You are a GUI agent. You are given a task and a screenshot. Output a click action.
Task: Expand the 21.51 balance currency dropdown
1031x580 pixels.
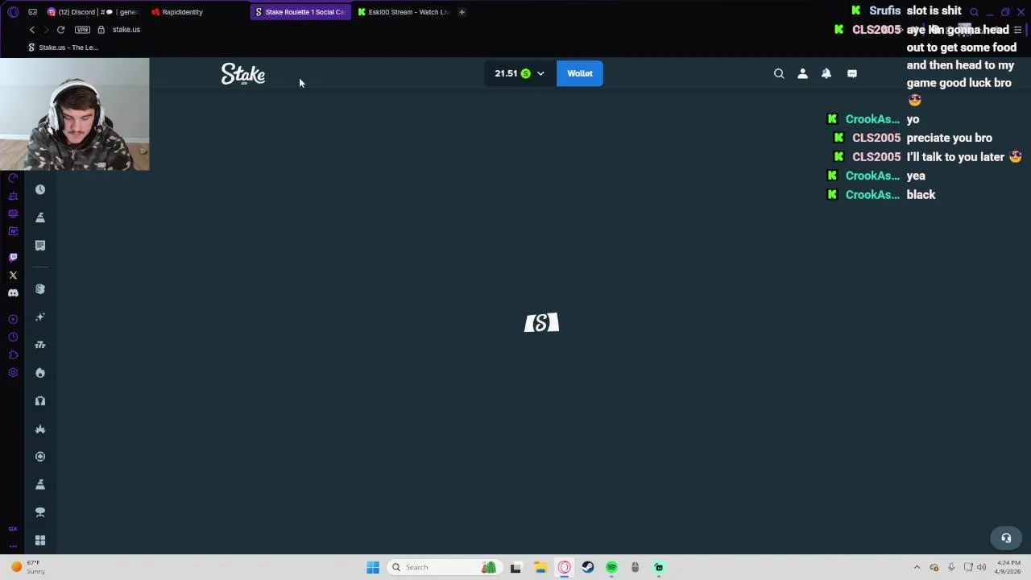pyautogui.click(x=520, y=73)
